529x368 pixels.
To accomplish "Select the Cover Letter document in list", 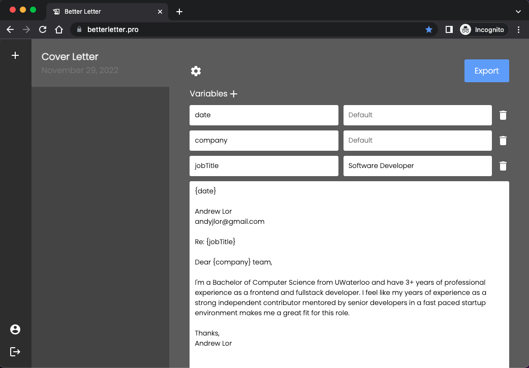I will pyautogui.click(x=100, y=63).
